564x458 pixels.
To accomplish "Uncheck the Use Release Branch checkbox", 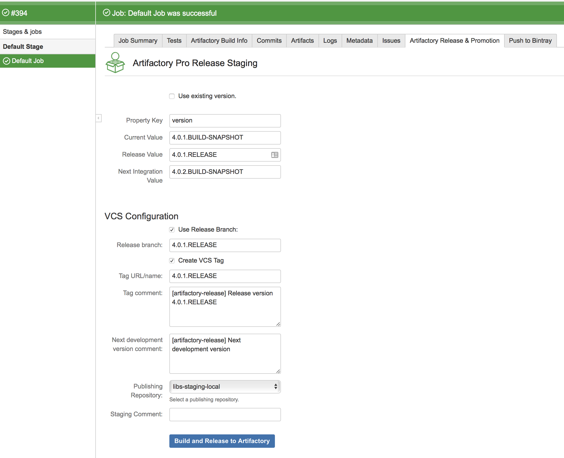I will [x=172, y=230].
